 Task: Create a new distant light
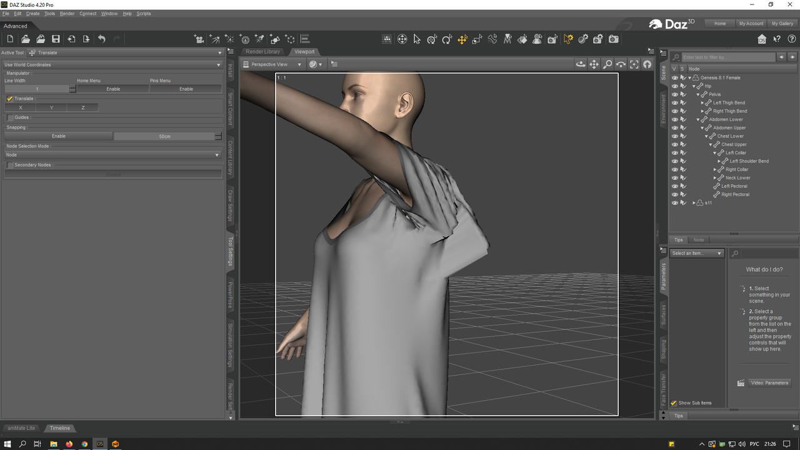coord(214,39)
